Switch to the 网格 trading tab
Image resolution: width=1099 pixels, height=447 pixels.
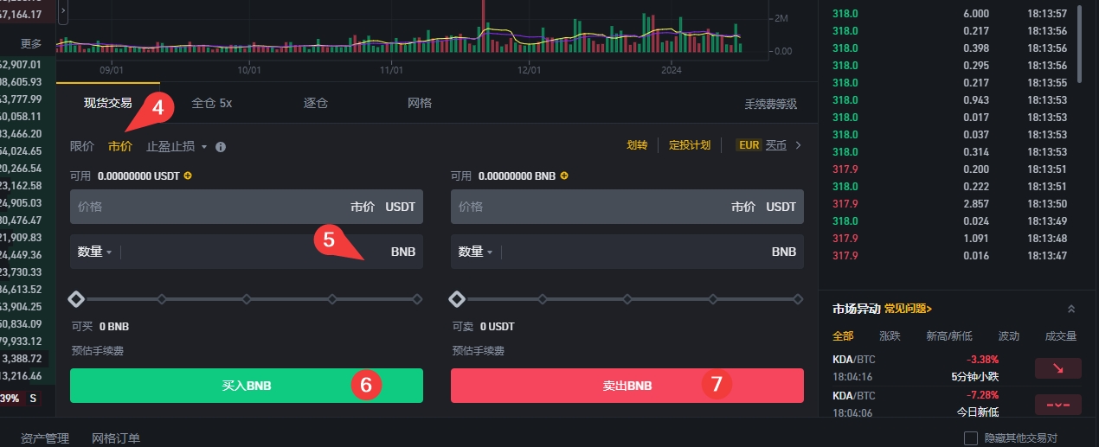coord(420,103)
